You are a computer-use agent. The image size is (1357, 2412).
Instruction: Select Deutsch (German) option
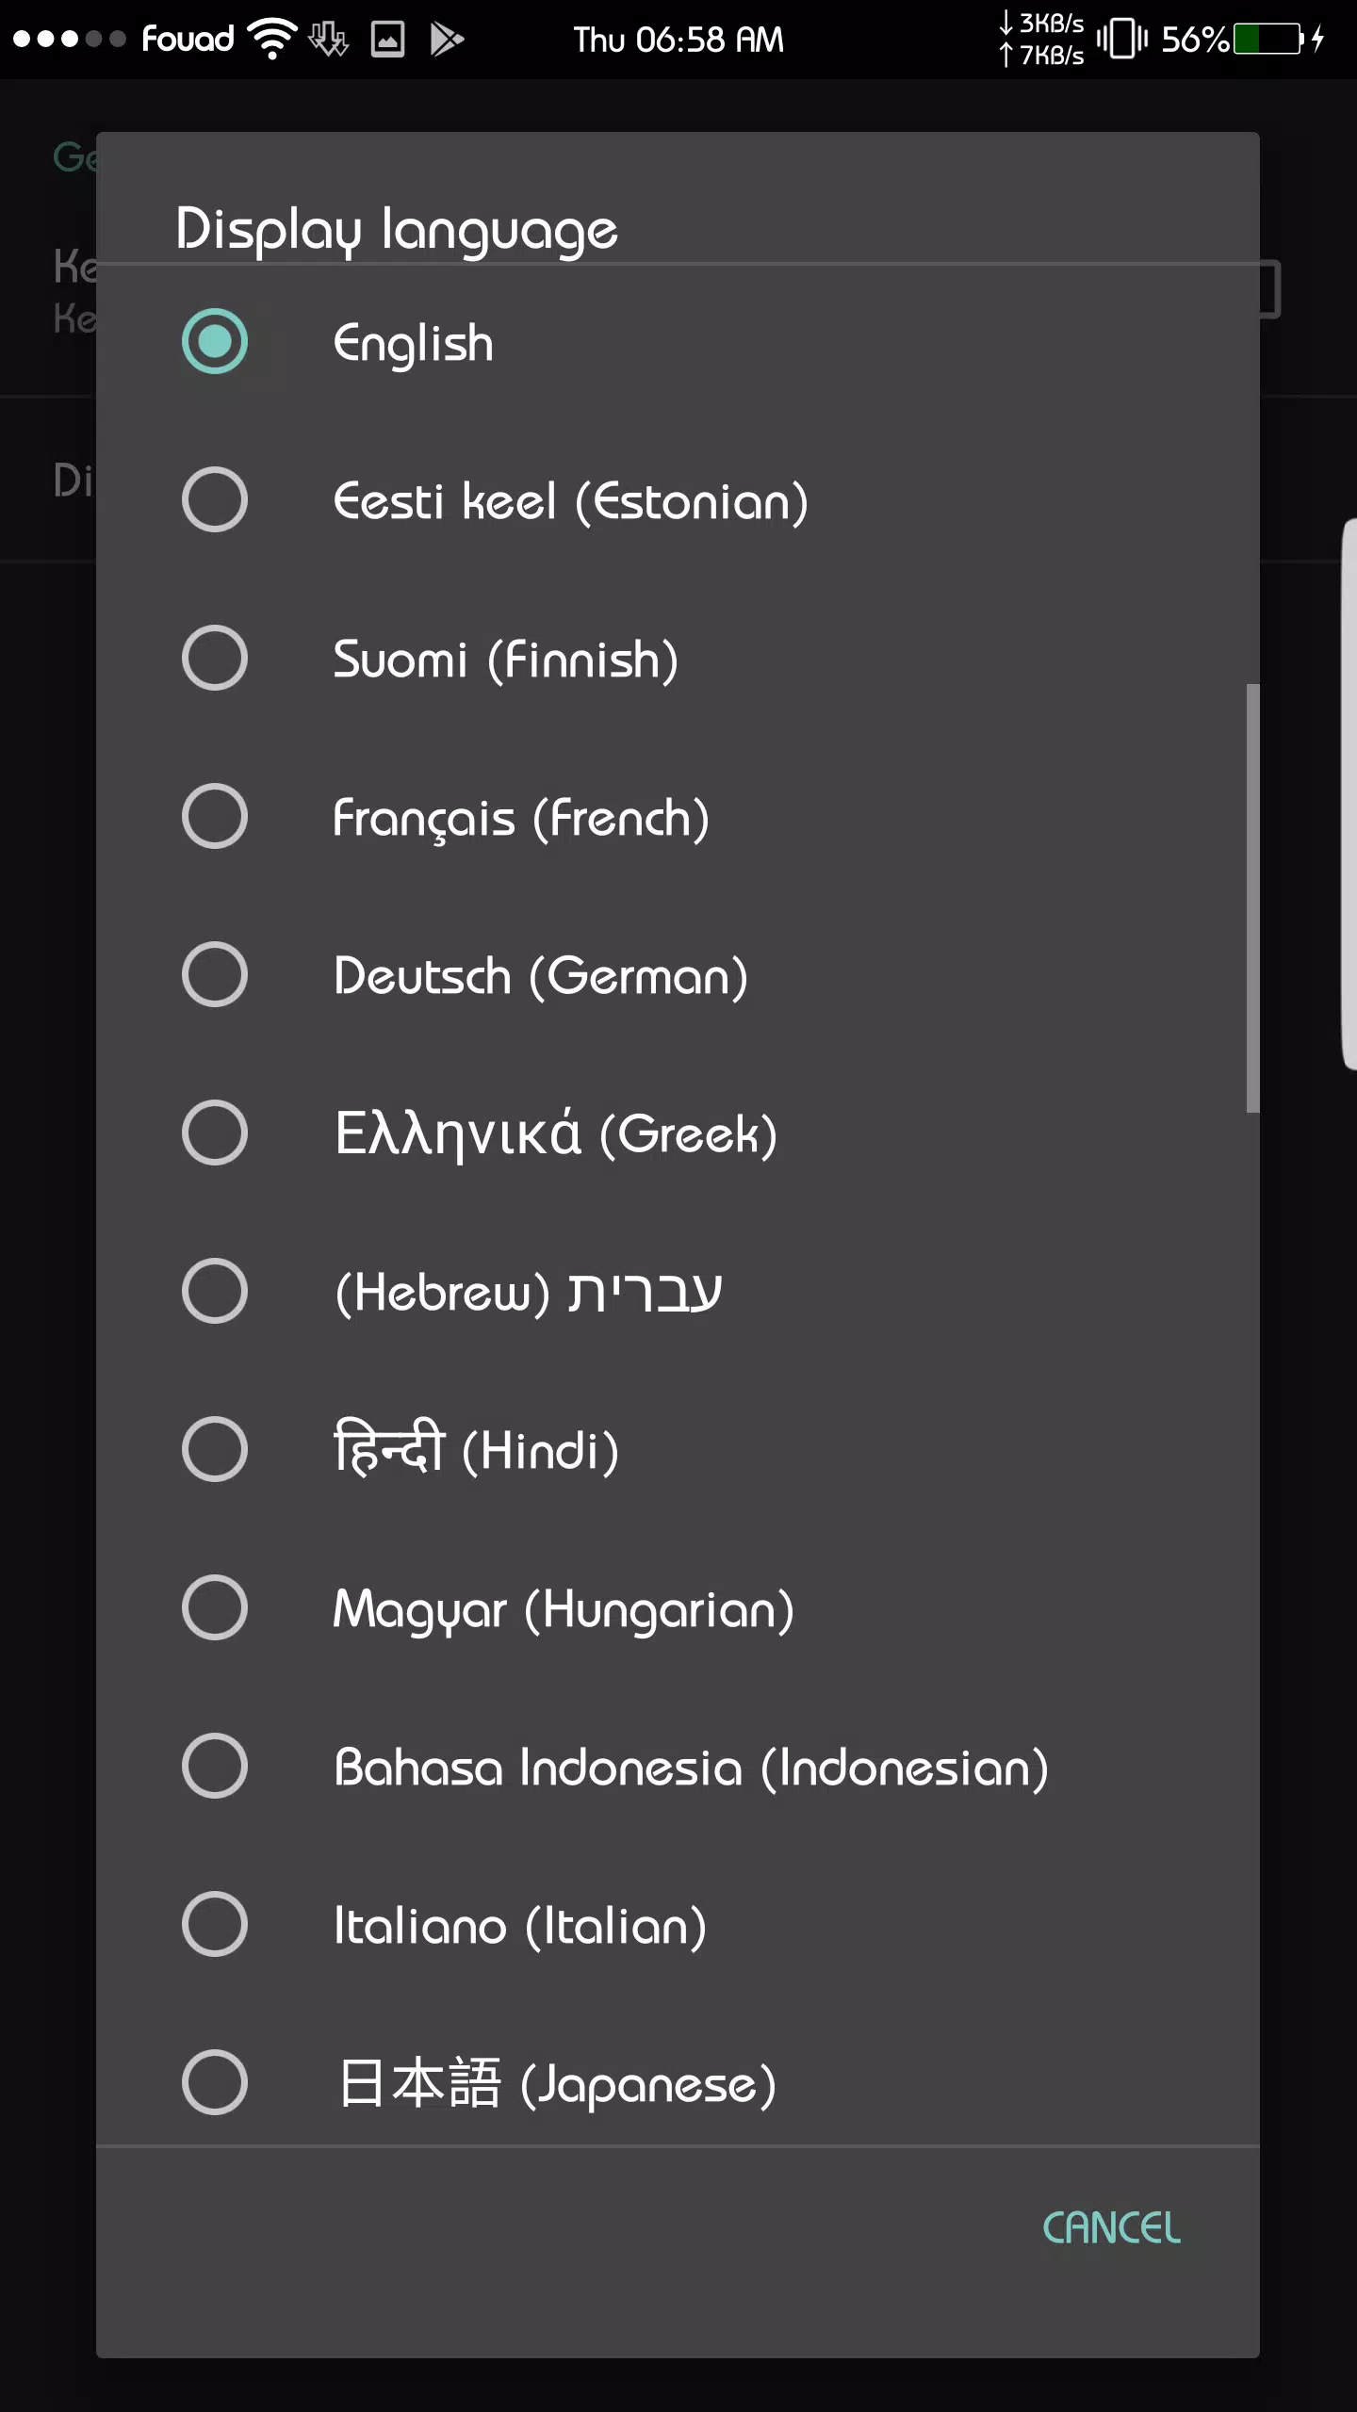[678, 975]
